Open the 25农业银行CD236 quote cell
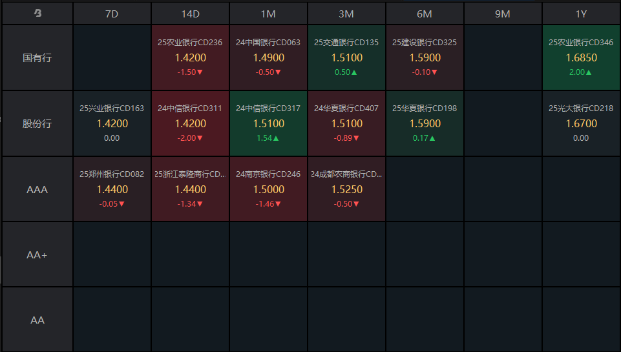Screen dimensions: 621x352 point(190,57)
